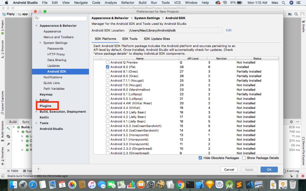The image size is (306, 191).
Task: Open the VCS menu
Action: click(177, 3)
